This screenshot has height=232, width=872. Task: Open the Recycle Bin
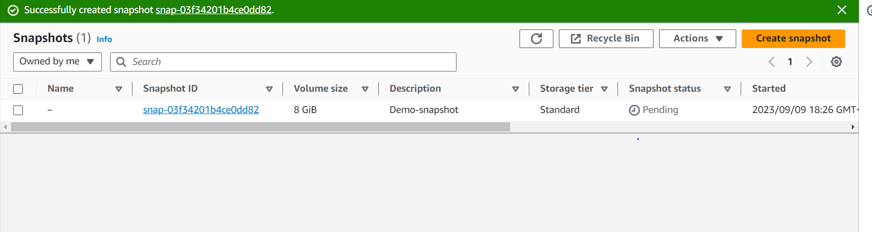[x=606, y=39]
